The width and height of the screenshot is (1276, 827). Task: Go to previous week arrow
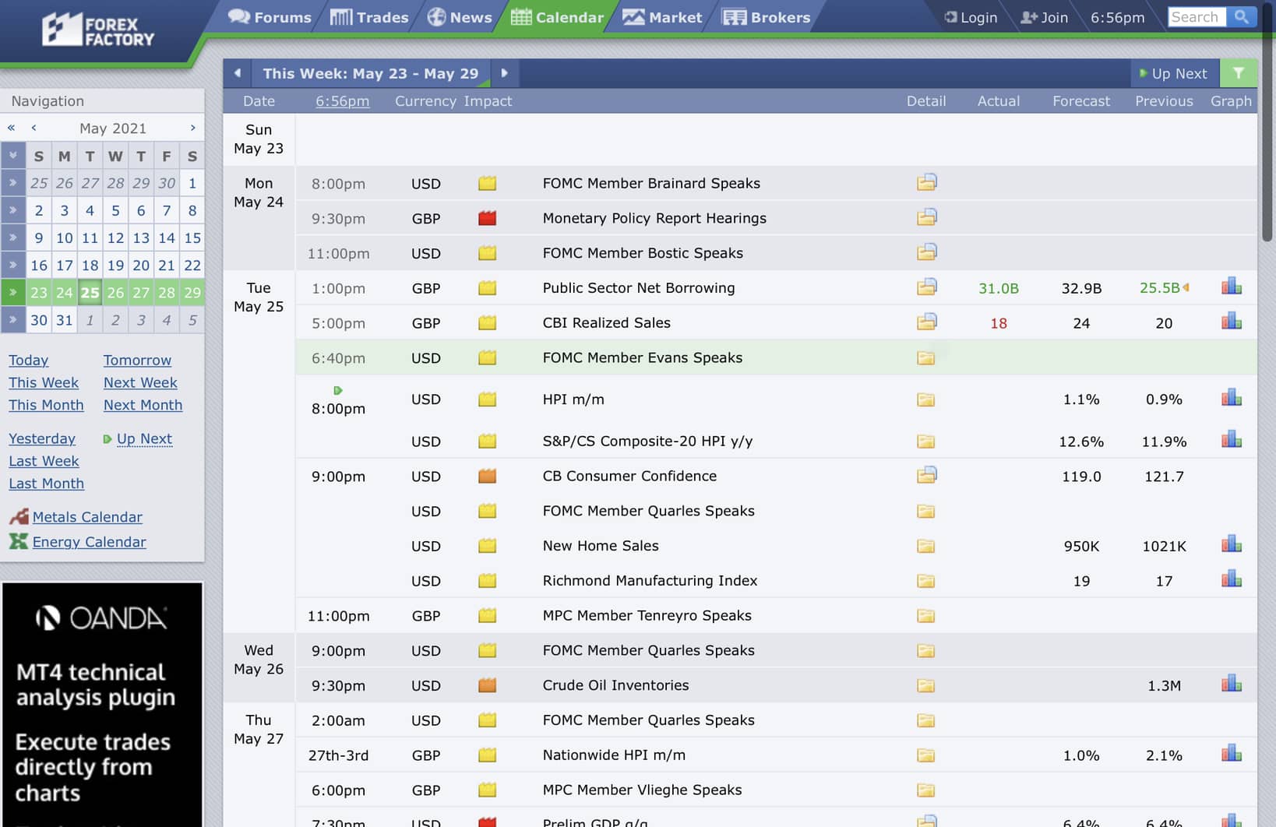pyautogui.click(x=238, y=73)
